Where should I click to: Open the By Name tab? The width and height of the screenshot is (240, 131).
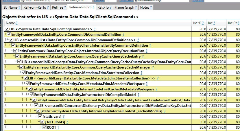tap(12, 7)
